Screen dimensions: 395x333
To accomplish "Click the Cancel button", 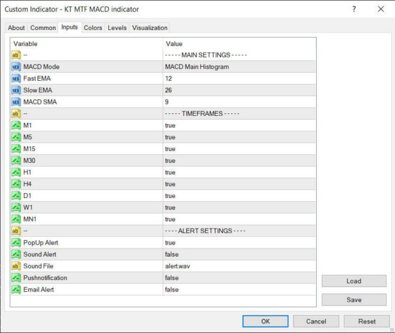I will [x=316, y=321].
